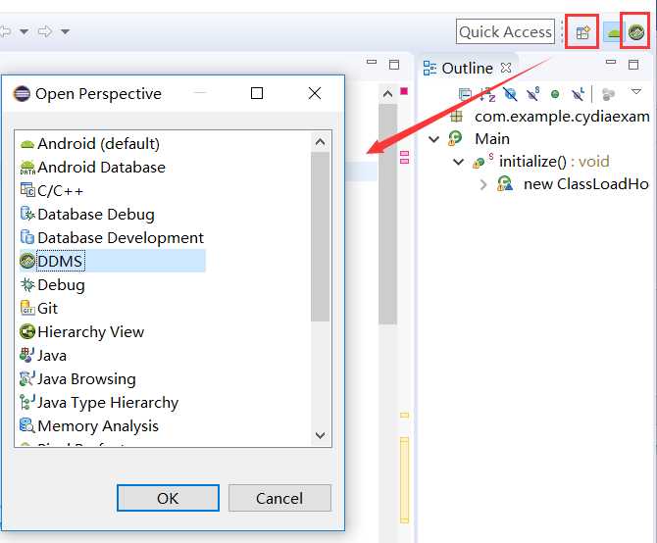Select Database Debug perspective
The height and width of the screenshot is (543, 657).
(96, 215)
